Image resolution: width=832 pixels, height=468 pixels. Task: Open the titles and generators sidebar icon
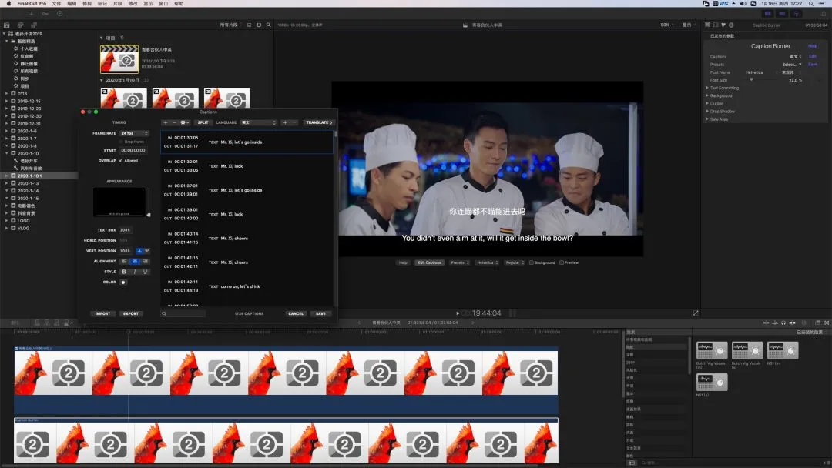[34, 25]
